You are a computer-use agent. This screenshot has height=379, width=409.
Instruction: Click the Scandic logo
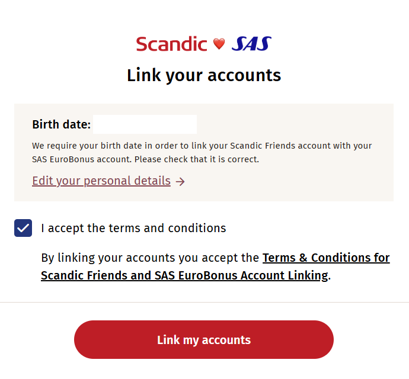172,44
